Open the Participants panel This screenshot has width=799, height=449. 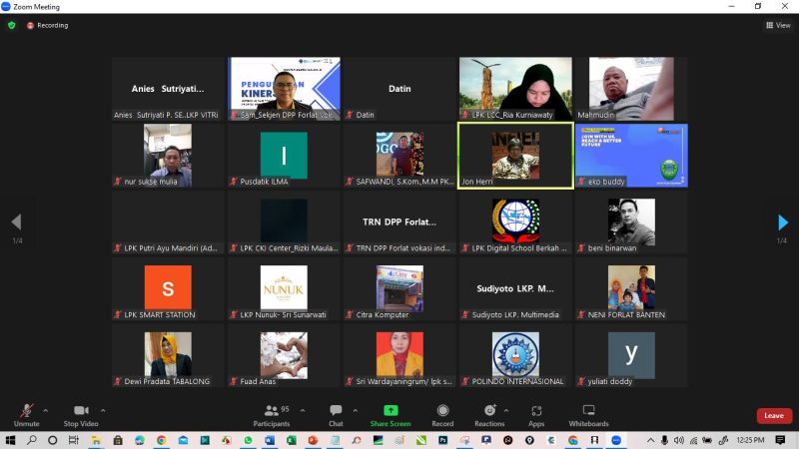pyautogui.click(x=271, y=413)
